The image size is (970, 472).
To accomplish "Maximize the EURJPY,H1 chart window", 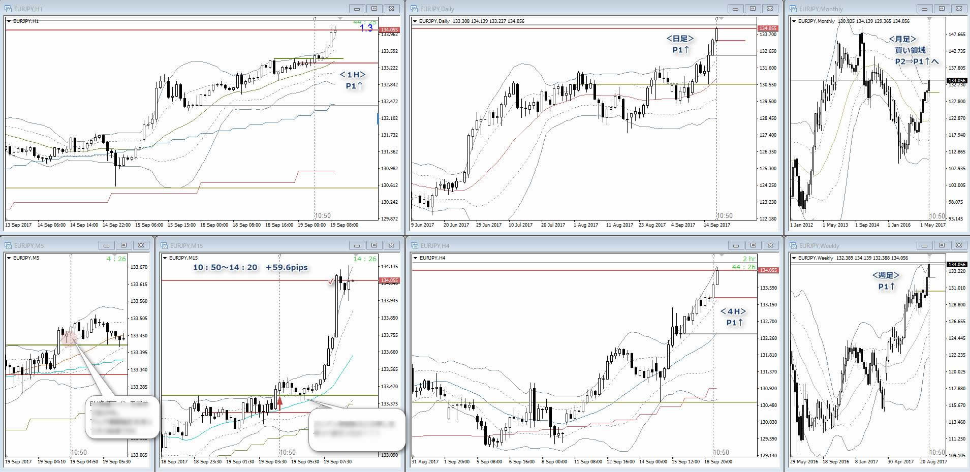I will (x=374, y=9).
